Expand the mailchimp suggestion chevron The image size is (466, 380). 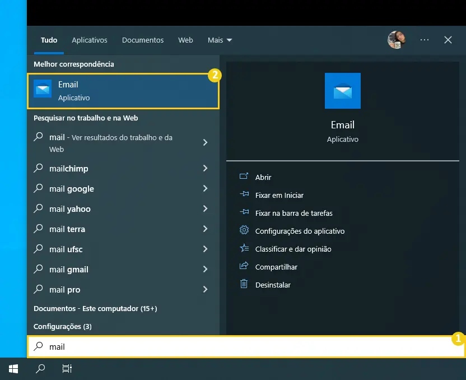205,168
